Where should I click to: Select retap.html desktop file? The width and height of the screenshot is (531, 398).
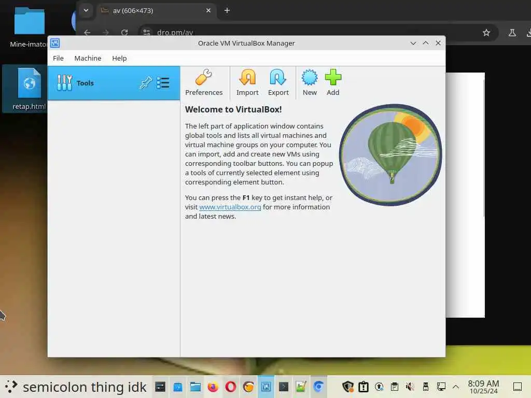[29, 89]
